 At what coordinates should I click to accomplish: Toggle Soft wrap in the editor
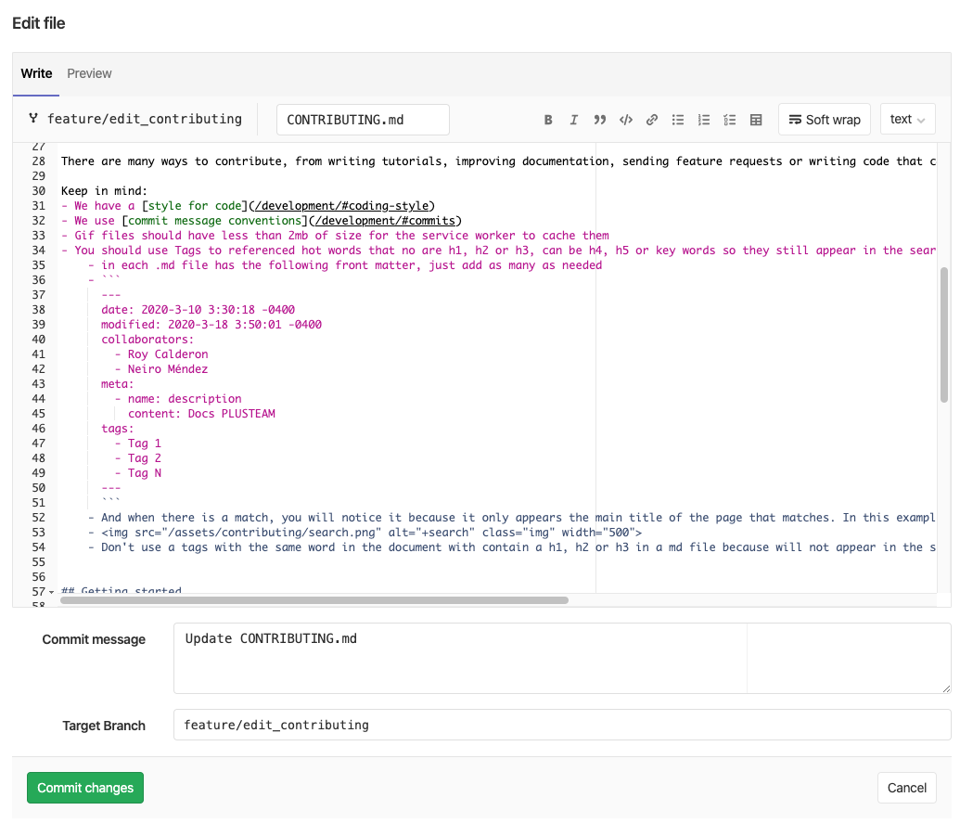pyautogui.click(x=825, y=120)
